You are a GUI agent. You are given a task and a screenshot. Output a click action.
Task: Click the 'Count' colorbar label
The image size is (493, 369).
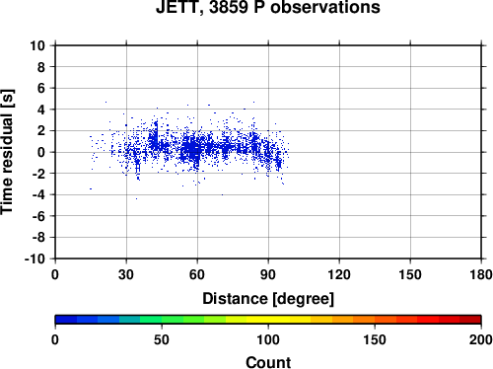(268, 362)
